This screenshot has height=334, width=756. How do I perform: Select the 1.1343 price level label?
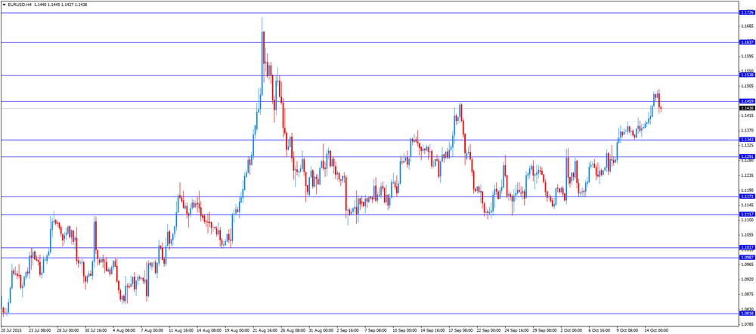[746, 140]
